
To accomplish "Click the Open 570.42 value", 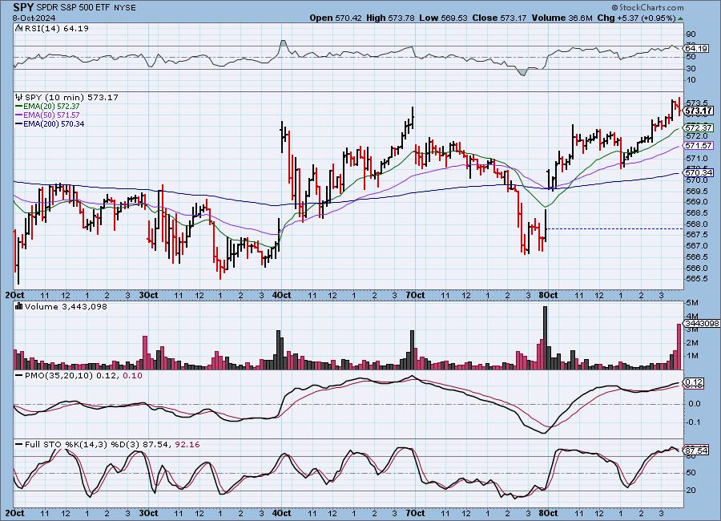I will click(336, 18).
